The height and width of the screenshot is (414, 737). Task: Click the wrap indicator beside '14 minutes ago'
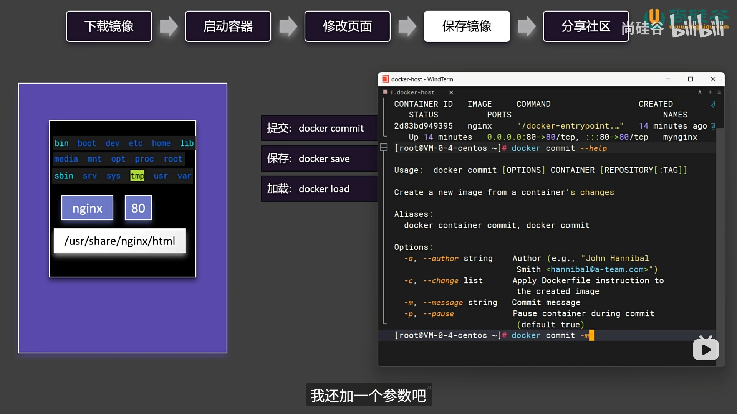pyautogui.click(x=713, y=126)
